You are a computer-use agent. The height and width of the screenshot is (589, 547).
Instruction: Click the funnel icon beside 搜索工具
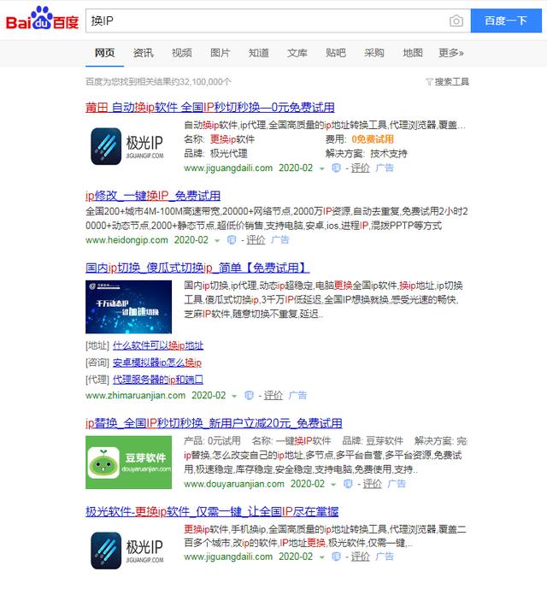429,81
